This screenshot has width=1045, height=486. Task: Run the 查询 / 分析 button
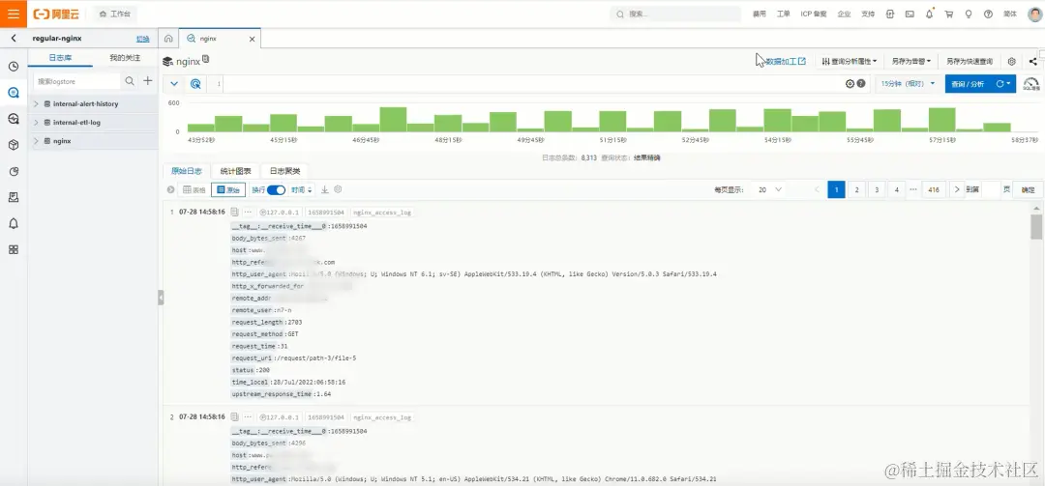pyautogui.click(x=967, y=84)
